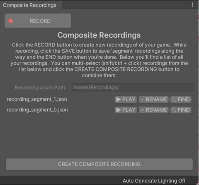Image resolution: width=199 pixels, height=185 pixels.
Task: Click the red record dot icon
Action: click(x=10, y=21)
